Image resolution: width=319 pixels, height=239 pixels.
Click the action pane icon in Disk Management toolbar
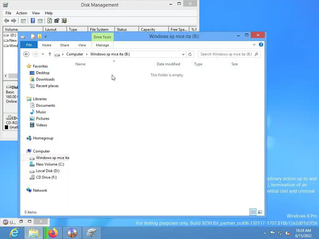[40, 21]
